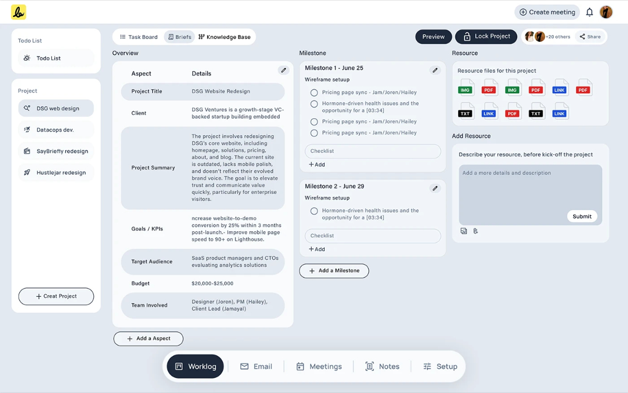The image size is (628, 393).
Task: Click the notification bell icon
Action: point(589,12)
